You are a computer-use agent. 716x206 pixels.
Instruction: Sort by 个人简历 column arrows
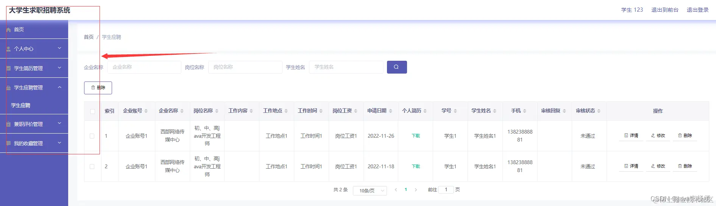pyautogui.click(x=425, y=111)
